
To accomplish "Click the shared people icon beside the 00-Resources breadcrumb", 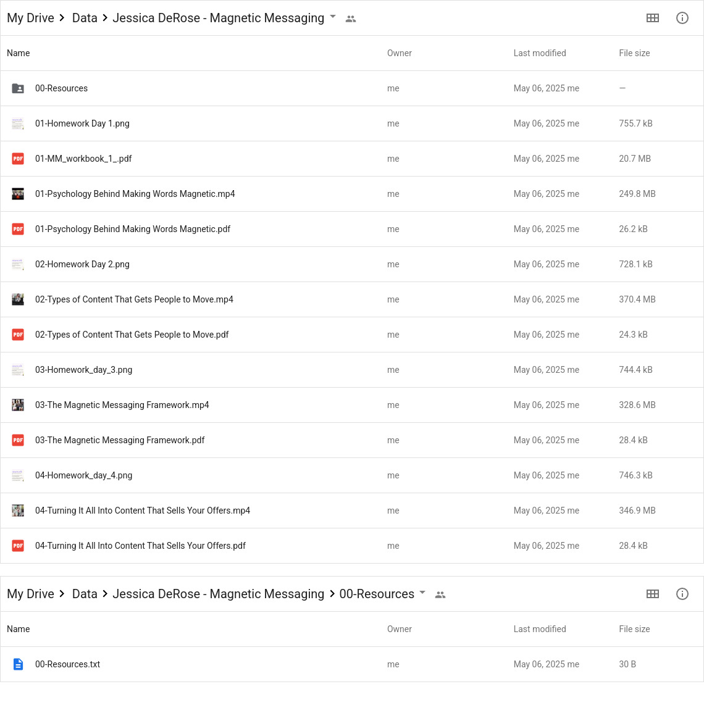I will click(x=440, y=594).
